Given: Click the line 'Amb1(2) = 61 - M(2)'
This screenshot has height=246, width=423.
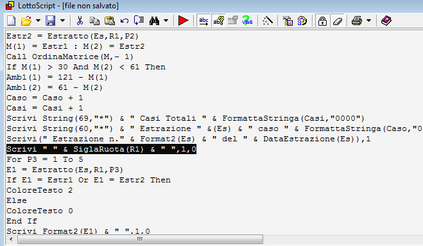Looking at the screenshot, I should (x=55, y=87).
